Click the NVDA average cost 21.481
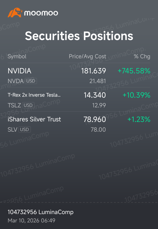The image size is (158, 229). 98,81
